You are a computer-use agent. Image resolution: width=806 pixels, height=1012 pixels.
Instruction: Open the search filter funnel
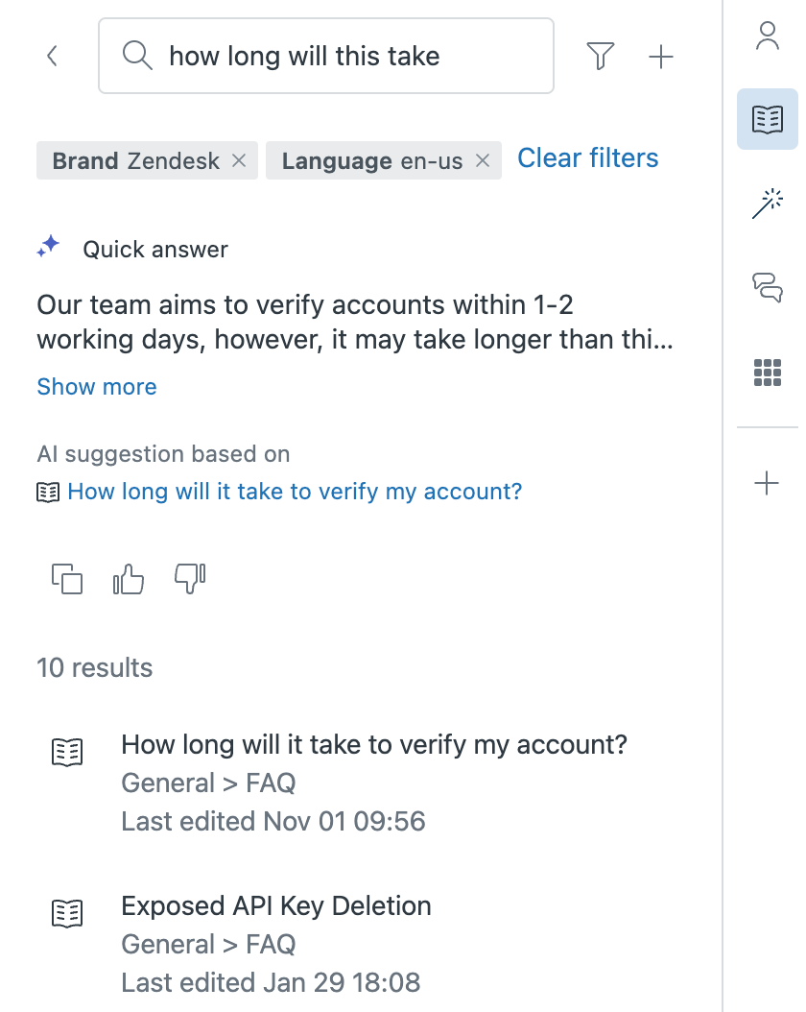pos(601,56)
